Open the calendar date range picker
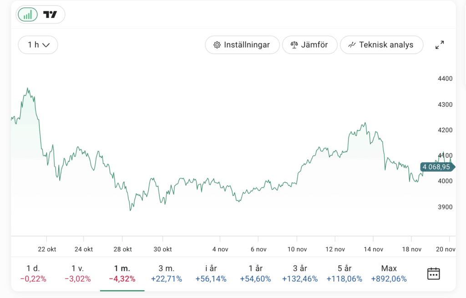466x298 pixels. pos(433,273)
